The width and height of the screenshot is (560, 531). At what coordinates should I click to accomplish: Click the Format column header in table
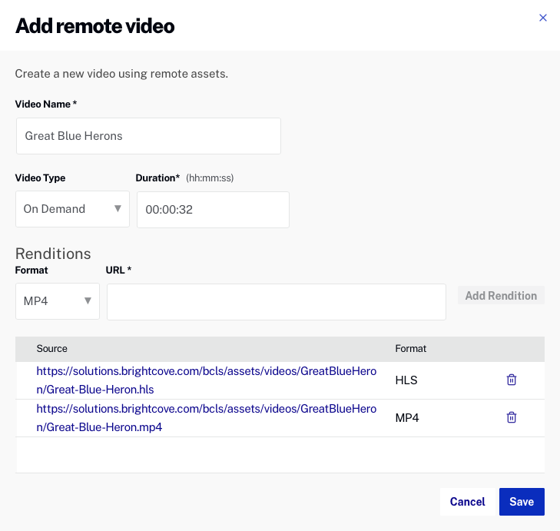click(411, 349)
